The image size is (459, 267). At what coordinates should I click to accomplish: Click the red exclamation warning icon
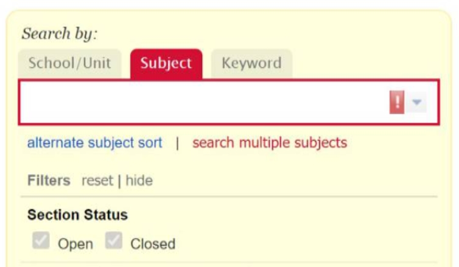click(397, 103)
